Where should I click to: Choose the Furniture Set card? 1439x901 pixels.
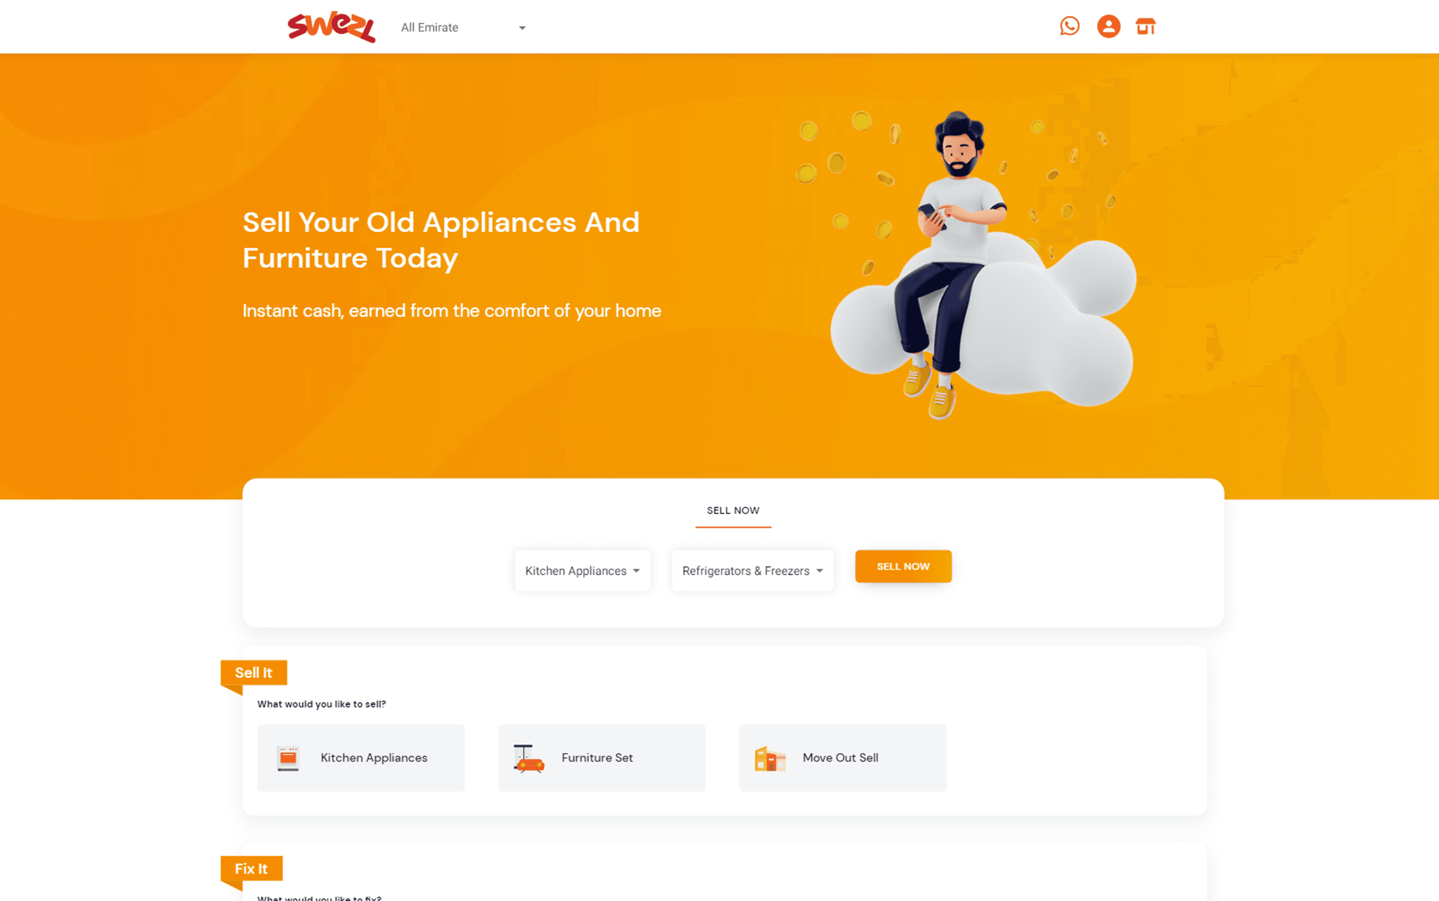click(x=601, y=758)
